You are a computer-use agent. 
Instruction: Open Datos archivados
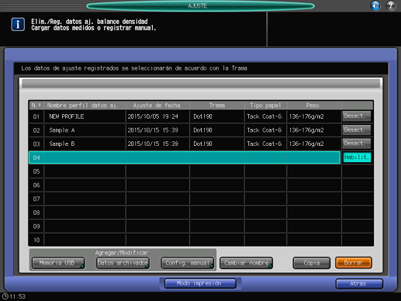tap(123, 263)
